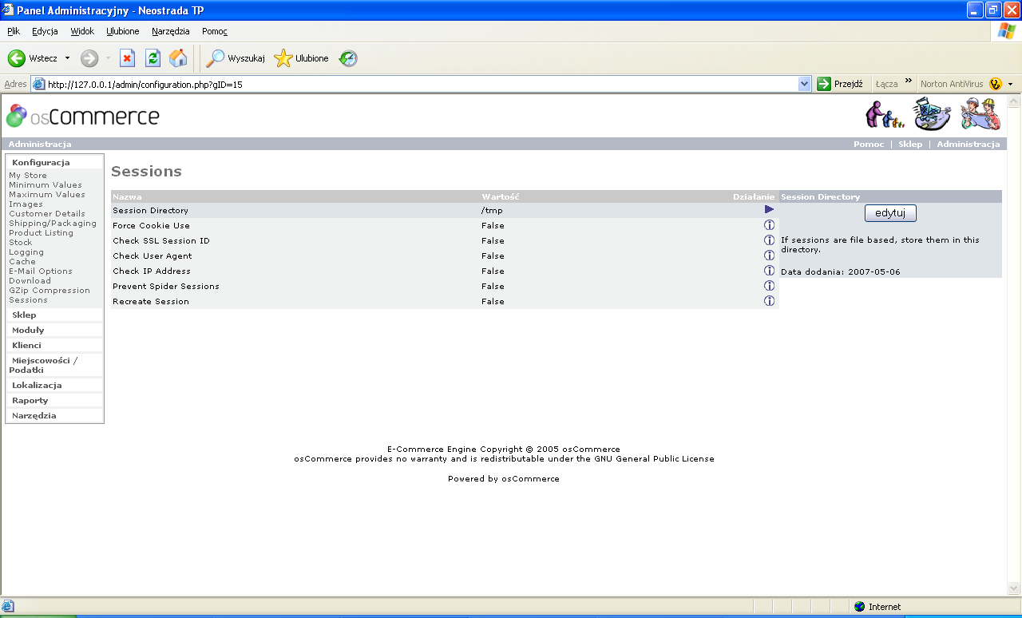This screenshot has width=1022, height=618.
Task: Open the Sessions sidebar link
Action: (28, 300)
